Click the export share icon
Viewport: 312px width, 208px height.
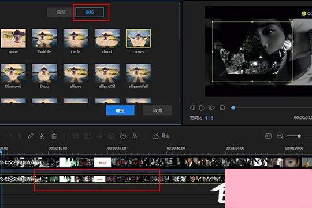coord(155,136)
